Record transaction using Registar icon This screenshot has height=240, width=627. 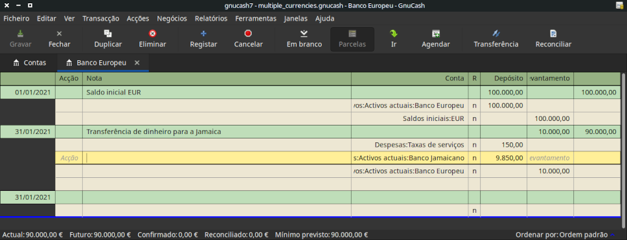(x=203, y=34)
